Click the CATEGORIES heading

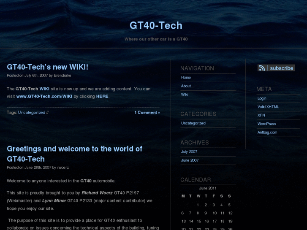coord(198,114)
